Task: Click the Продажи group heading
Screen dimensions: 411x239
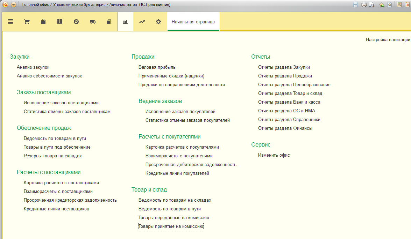Action: (143, 57)
